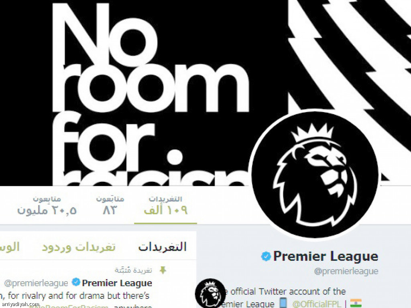411x308 pixels.
Task: Click the verified badge next to the profile name
Action: coord(266,256)
